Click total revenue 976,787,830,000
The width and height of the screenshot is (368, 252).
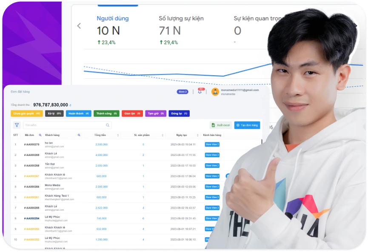[x=51, y=105]
